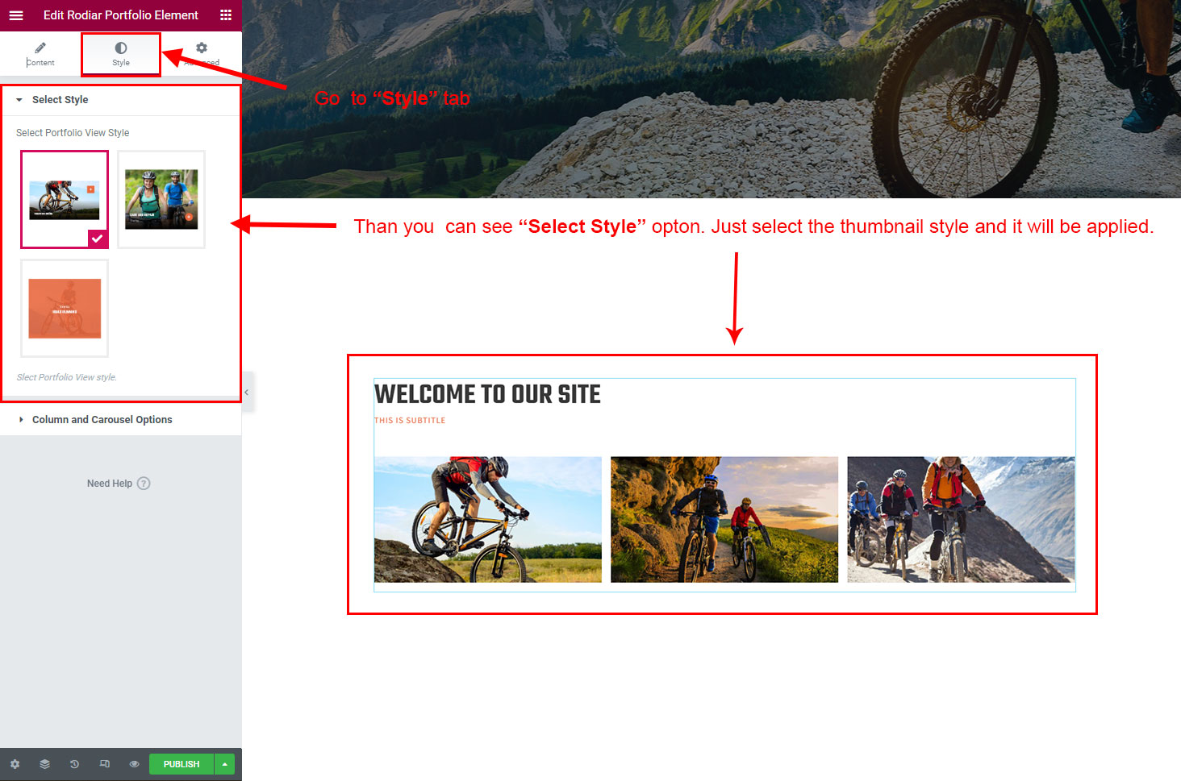
Task: Go to the Style tab
Action: (121, 54)
